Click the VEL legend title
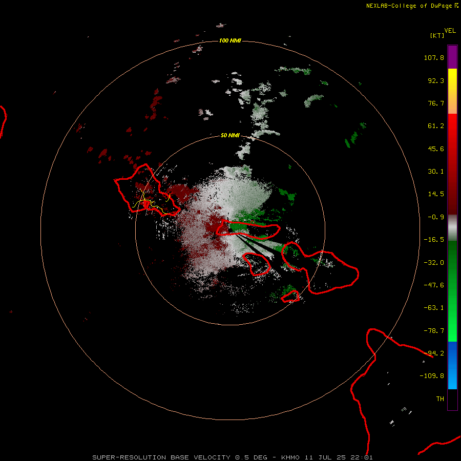This screenshot has height=461, width=461. (450, 31)
